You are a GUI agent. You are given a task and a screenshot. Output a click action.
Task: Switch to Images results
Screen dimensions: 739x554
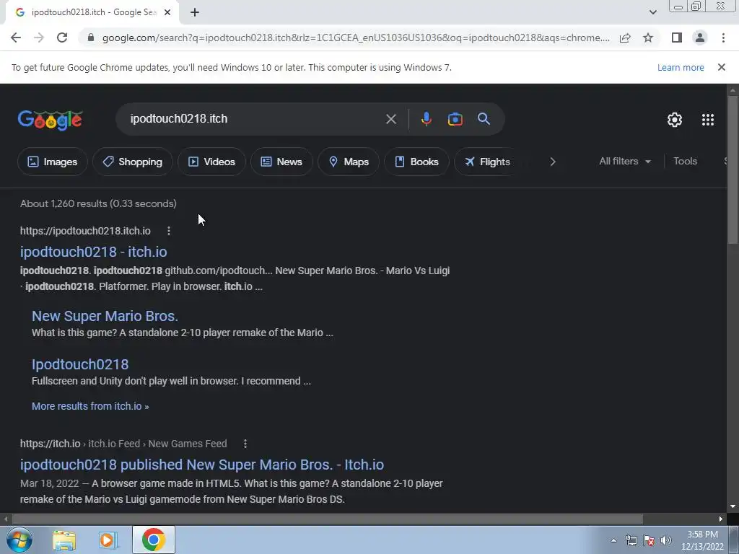(x=52, y=162)
